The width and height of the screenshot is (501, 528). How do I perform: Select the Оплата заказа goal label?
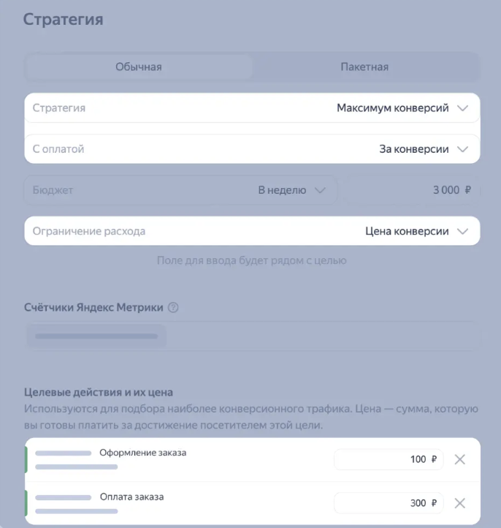pyautogui.click(x=132, y=497)
